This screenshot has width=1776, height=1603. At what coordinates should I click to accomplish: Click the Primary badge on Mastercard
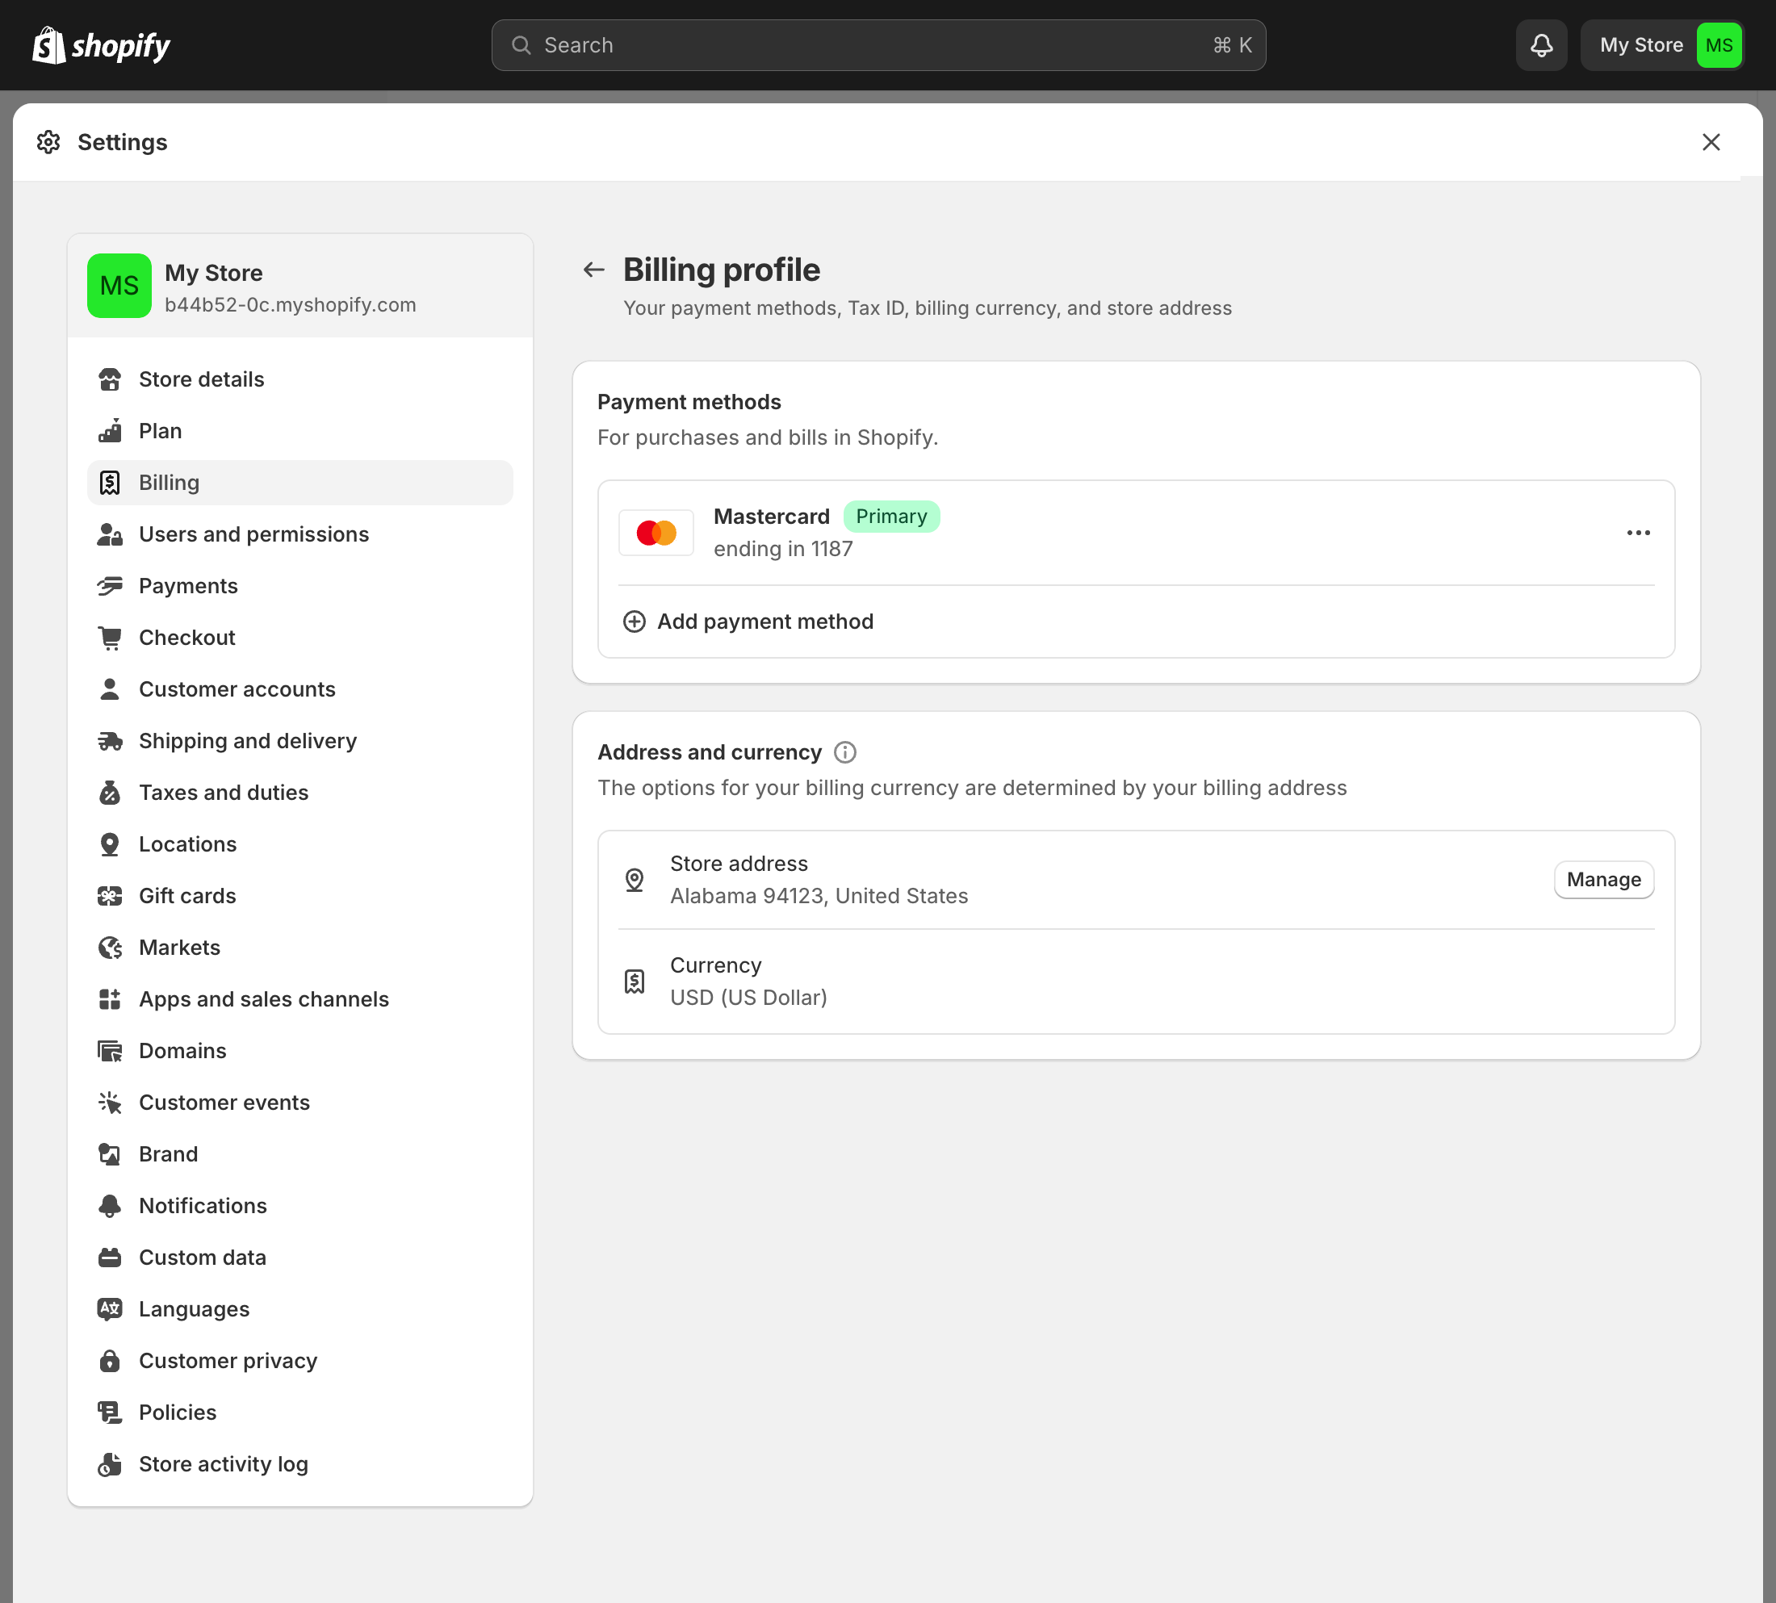tap(891, 516)
